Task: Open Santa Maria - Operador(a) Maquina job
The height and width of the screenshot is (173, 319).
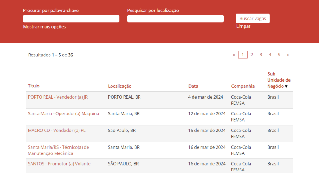Action: 64,114
